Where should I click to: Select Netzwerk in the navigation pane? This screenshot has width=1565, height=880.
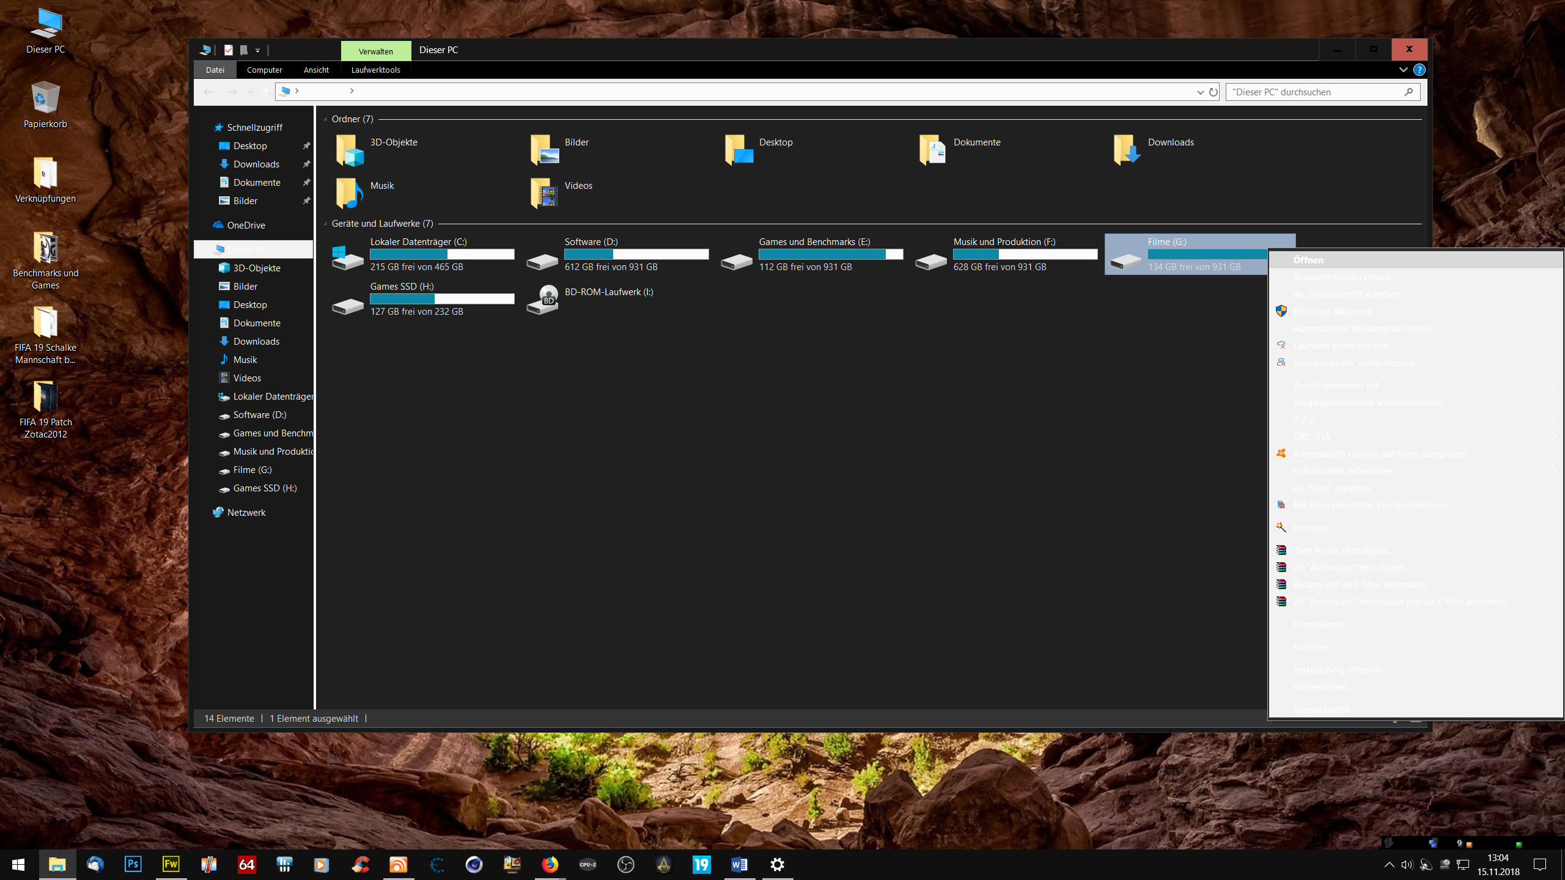[x=246, y=513]
